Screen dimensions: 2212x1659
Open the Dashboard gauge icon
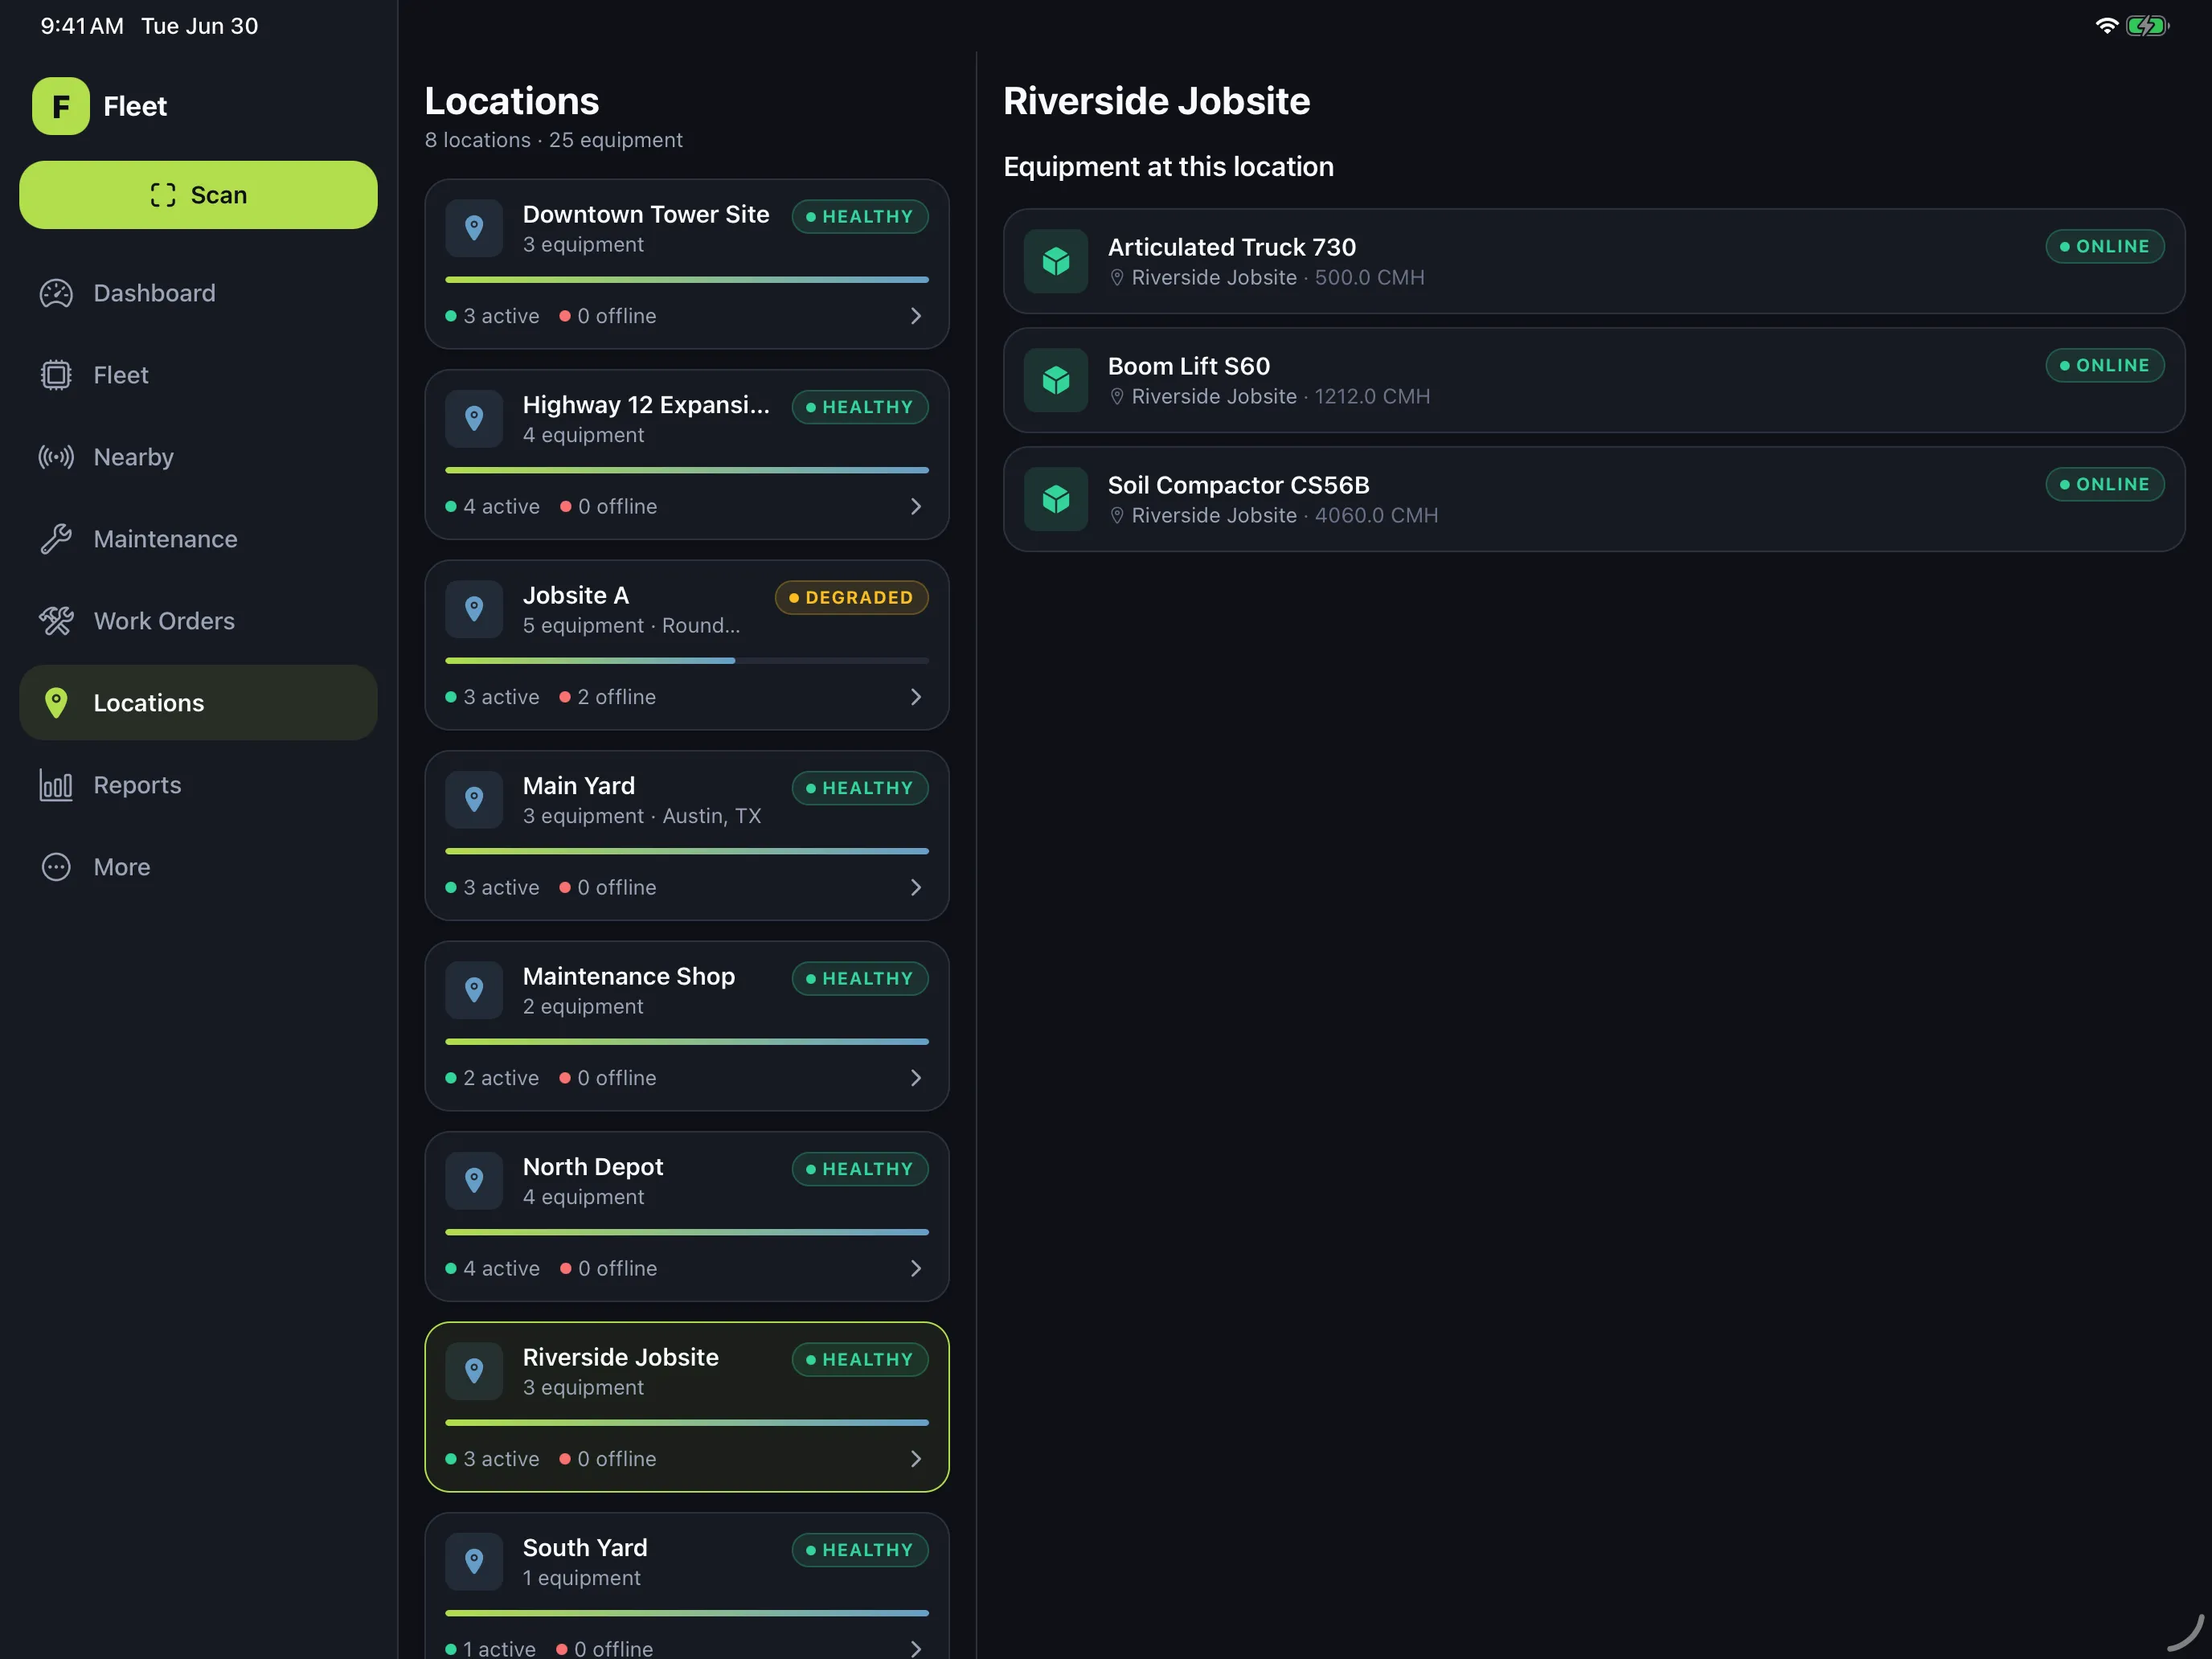click(56, 293)
